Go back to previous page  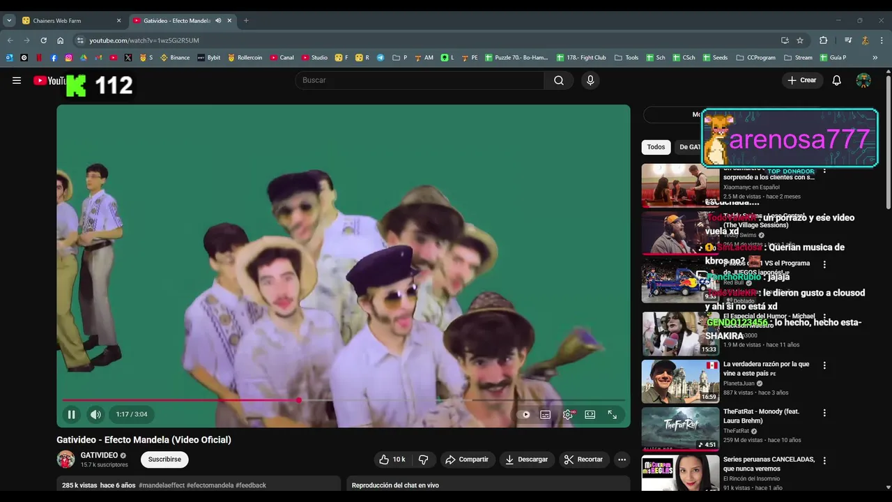pyautogui.click(x=10, y=40)
